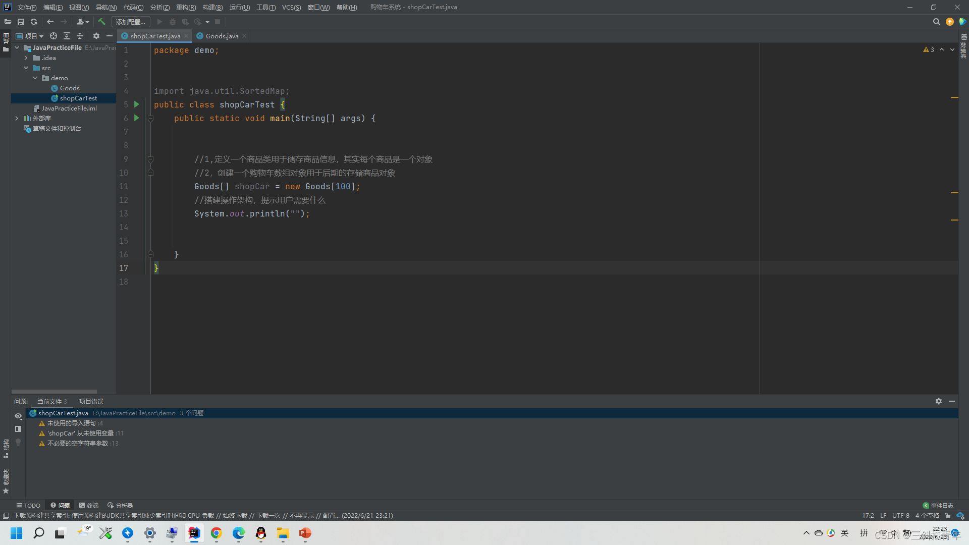
Task: Open the 终端 tool window
Action: point(89,505)
